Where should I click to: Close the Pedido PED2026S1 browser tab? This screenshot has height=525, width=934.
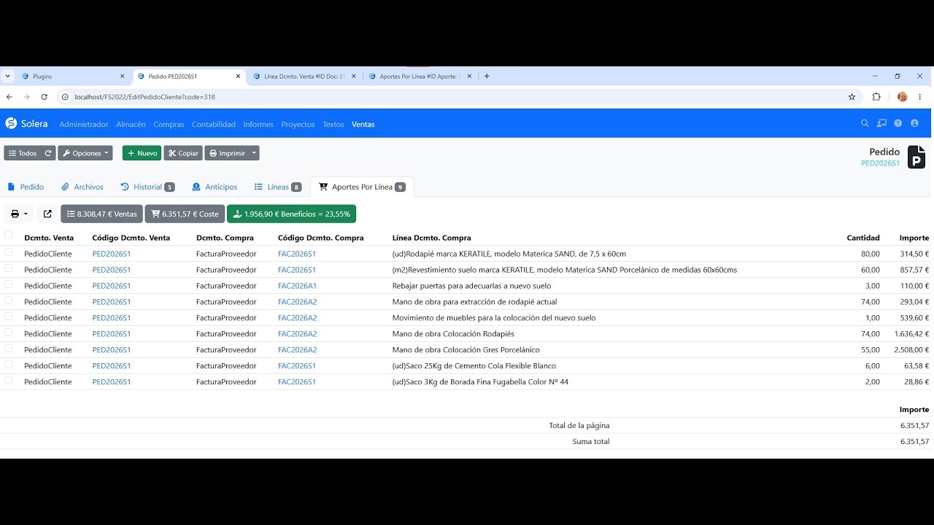[238, 76]
